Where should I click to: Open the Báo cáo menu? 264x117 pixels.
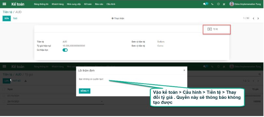(99, 4)
